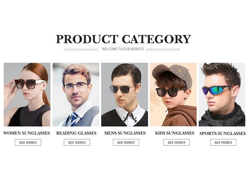Select the KIDS SUNGLASSES category title
Viewport: 249px width, 188px height.
tap(175, 133)
